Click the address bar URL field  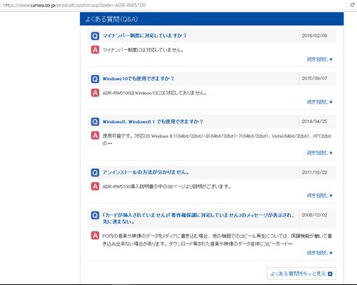pyautogui.click(x=174, y=5)
